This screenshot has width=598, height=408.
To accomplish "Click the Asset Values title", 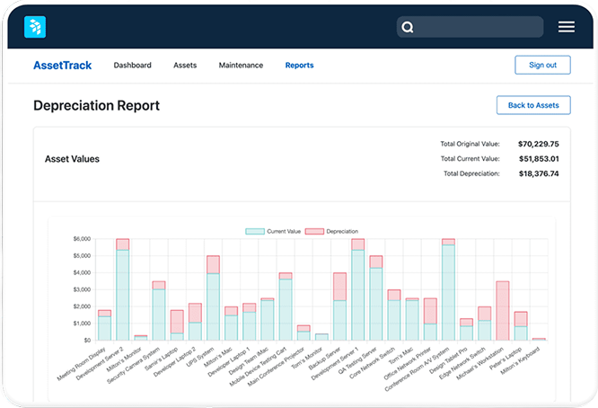I will pos(72,159).
